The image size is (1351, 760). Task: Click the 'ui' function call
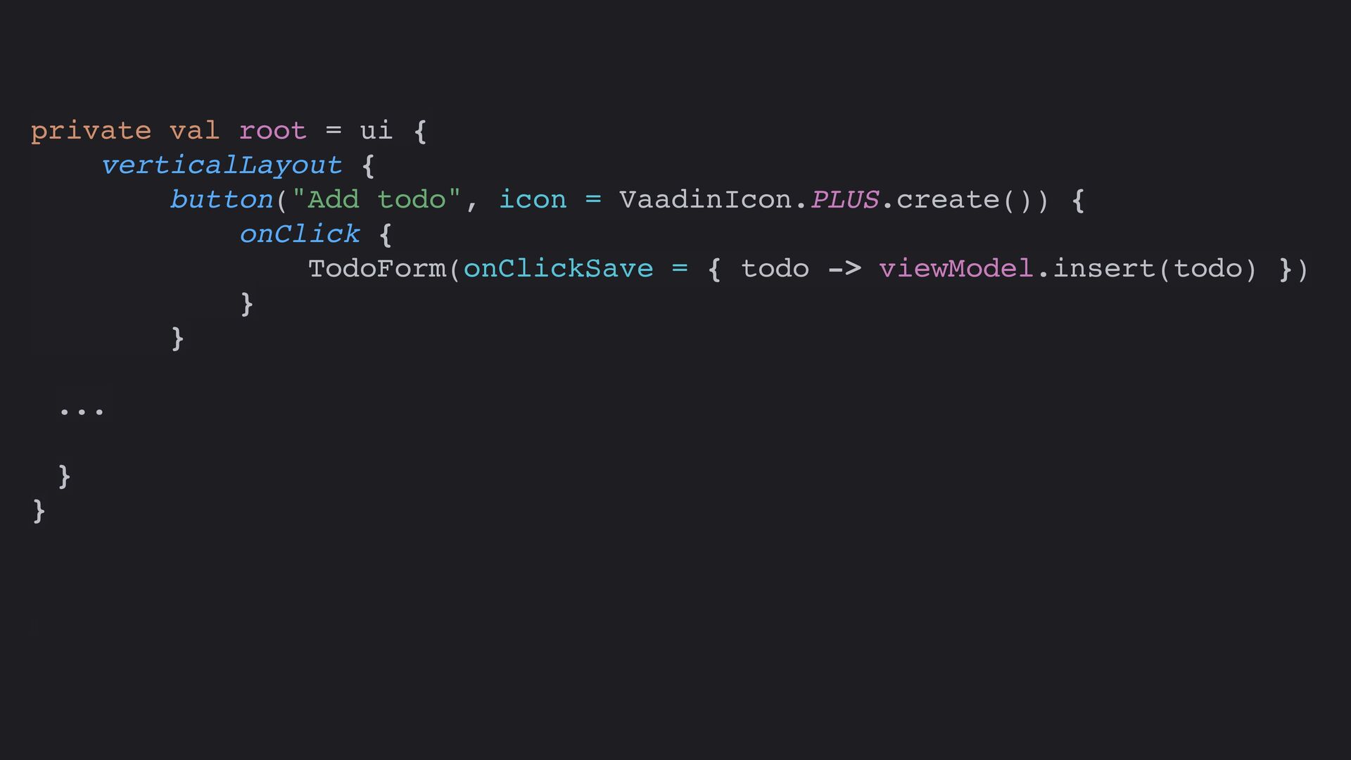(376, 131)
